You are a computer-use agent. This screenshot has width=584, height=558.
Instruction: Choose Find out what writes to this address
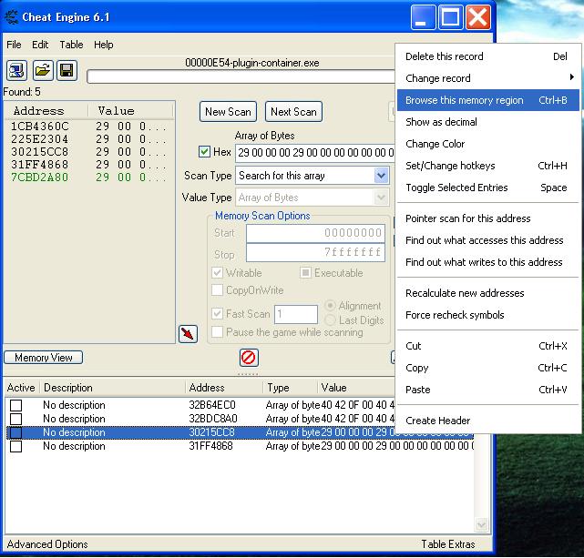[488, 262]
